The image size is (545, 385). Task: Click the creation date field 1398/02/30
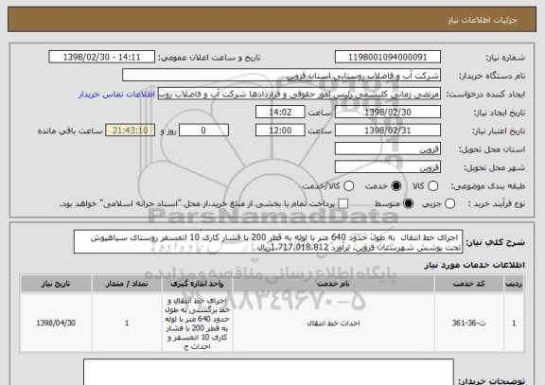point(388,113)
